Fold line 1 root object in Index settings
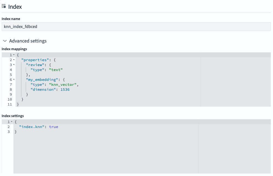 pos(12,122)
